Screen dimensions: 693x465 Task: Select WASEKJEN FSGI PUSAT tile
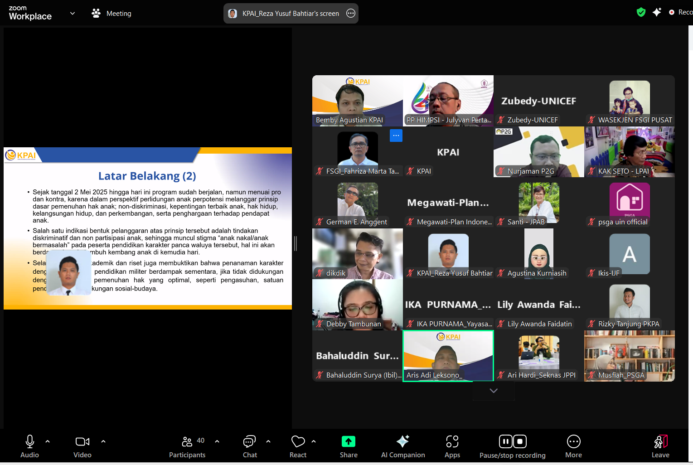tap(630, 101)
